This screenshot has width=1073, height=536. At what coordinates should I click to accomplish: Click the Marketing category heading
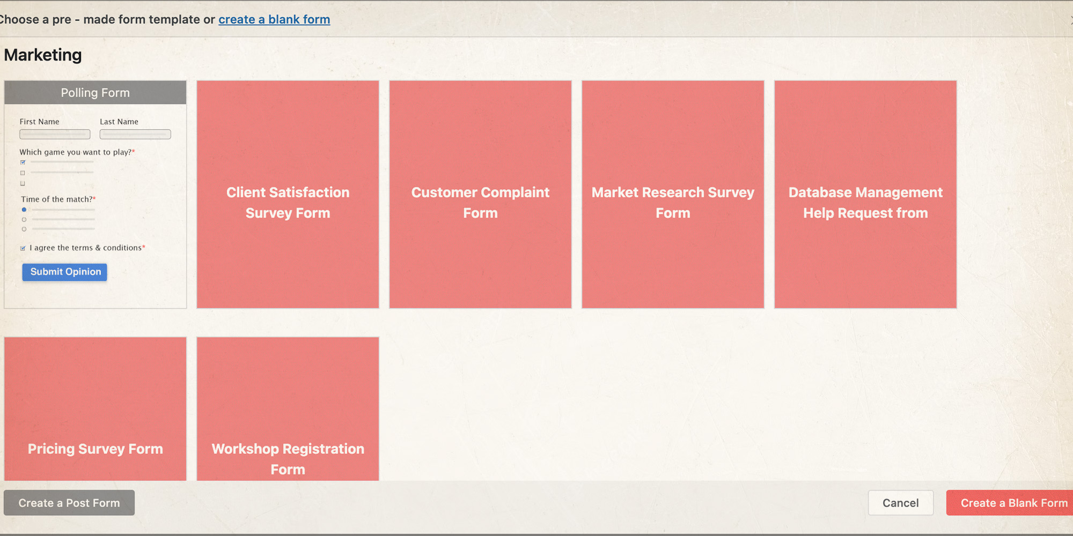tap(43, 55)
